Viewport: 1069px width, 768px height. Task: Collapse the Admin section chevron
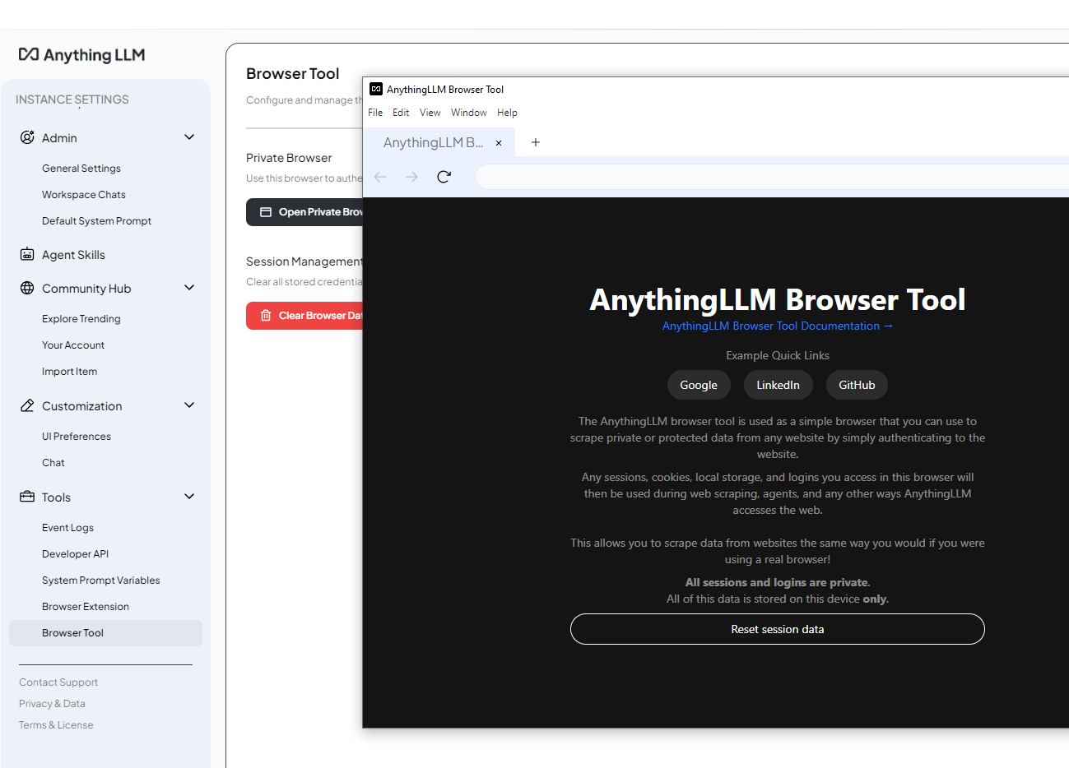pyautogui.click(x=189, y=137)
